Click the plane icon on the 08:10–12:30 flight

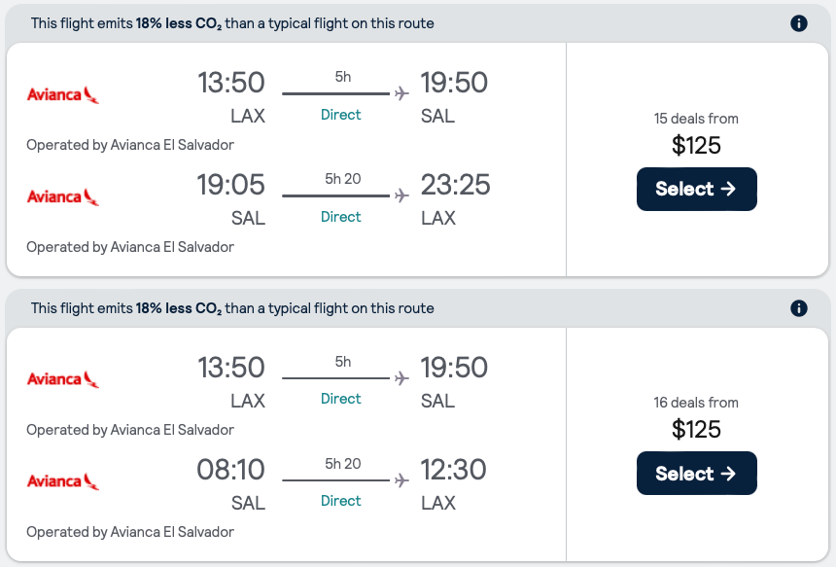[x=401, y=480]
